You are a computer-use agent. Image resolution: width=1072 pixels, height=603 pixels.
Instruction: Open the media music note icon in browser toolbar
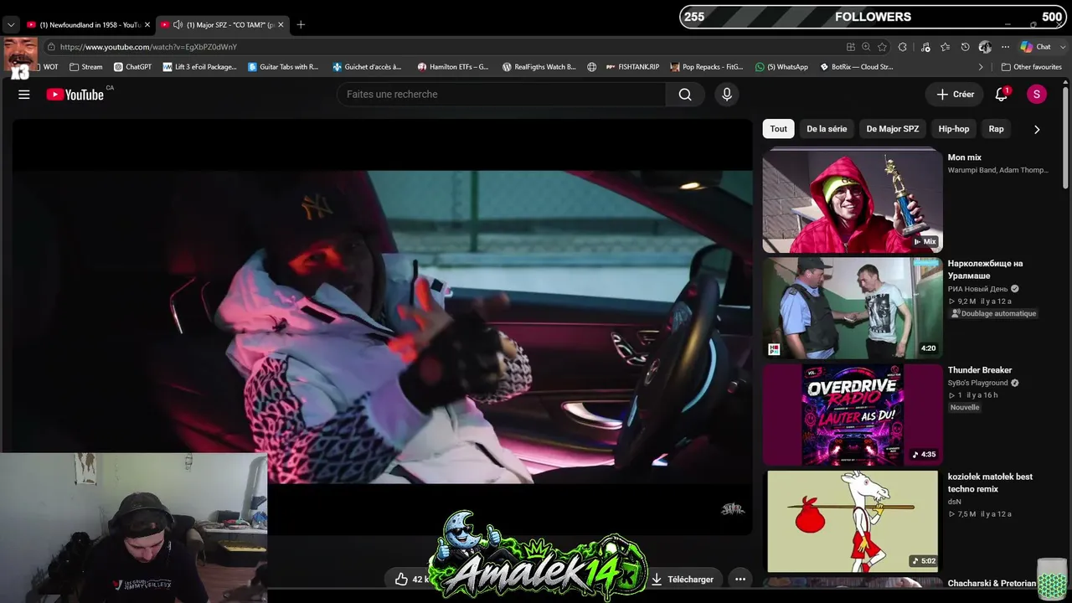click(x=925, y=47)
